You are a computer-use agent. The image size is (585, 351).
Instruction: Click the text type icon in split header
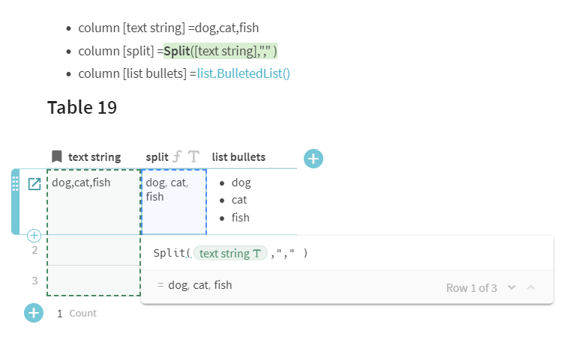[x=193, y=157]
